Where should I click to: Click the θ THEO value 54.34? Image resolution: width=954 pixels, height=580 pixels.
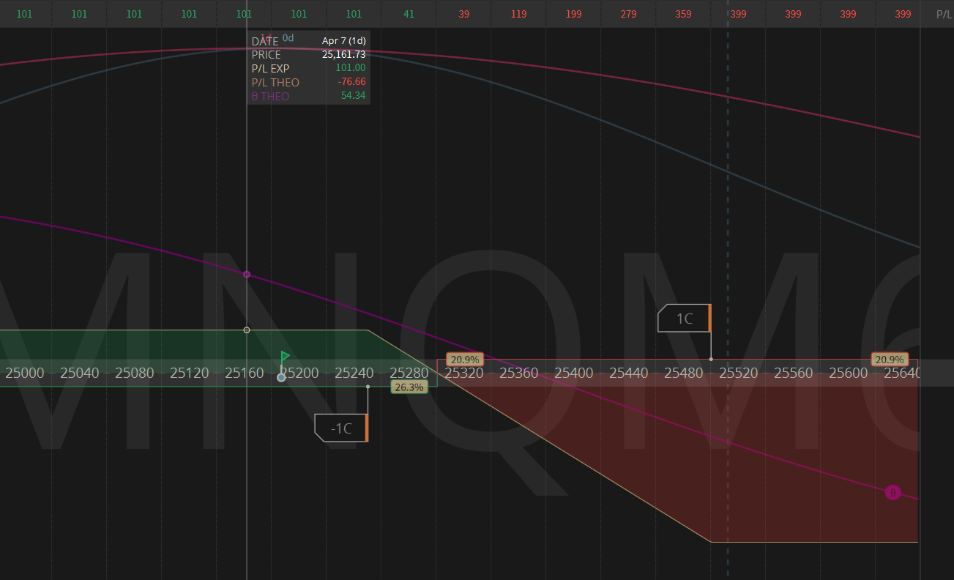353,97
